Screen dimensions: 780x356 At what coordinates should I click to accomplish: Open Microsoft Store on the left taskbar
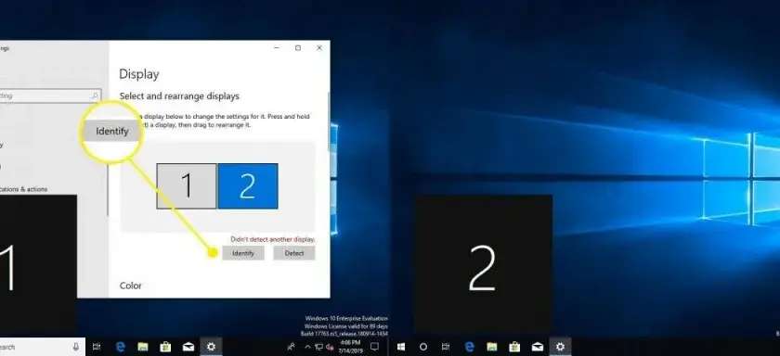point(165,347)
